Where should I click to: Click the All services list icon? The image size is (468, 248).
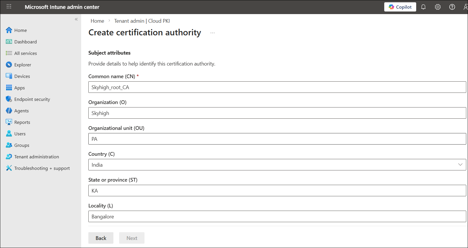(9, 53)
